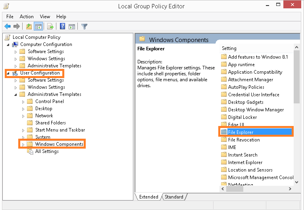Click vertical scrollbar up arrow in settings list
The width and height of the screenshot is (304, 210).
pyautogui.click(x=296, y=47)
